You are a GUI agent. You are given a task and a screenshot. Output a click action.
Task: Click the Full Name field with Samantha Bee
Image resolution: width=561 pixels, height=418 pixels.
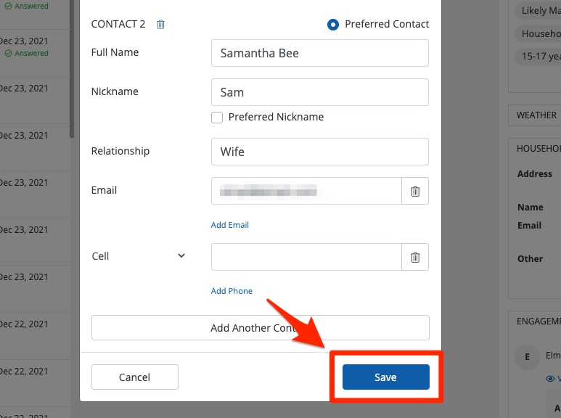click(x=319, y=53)
